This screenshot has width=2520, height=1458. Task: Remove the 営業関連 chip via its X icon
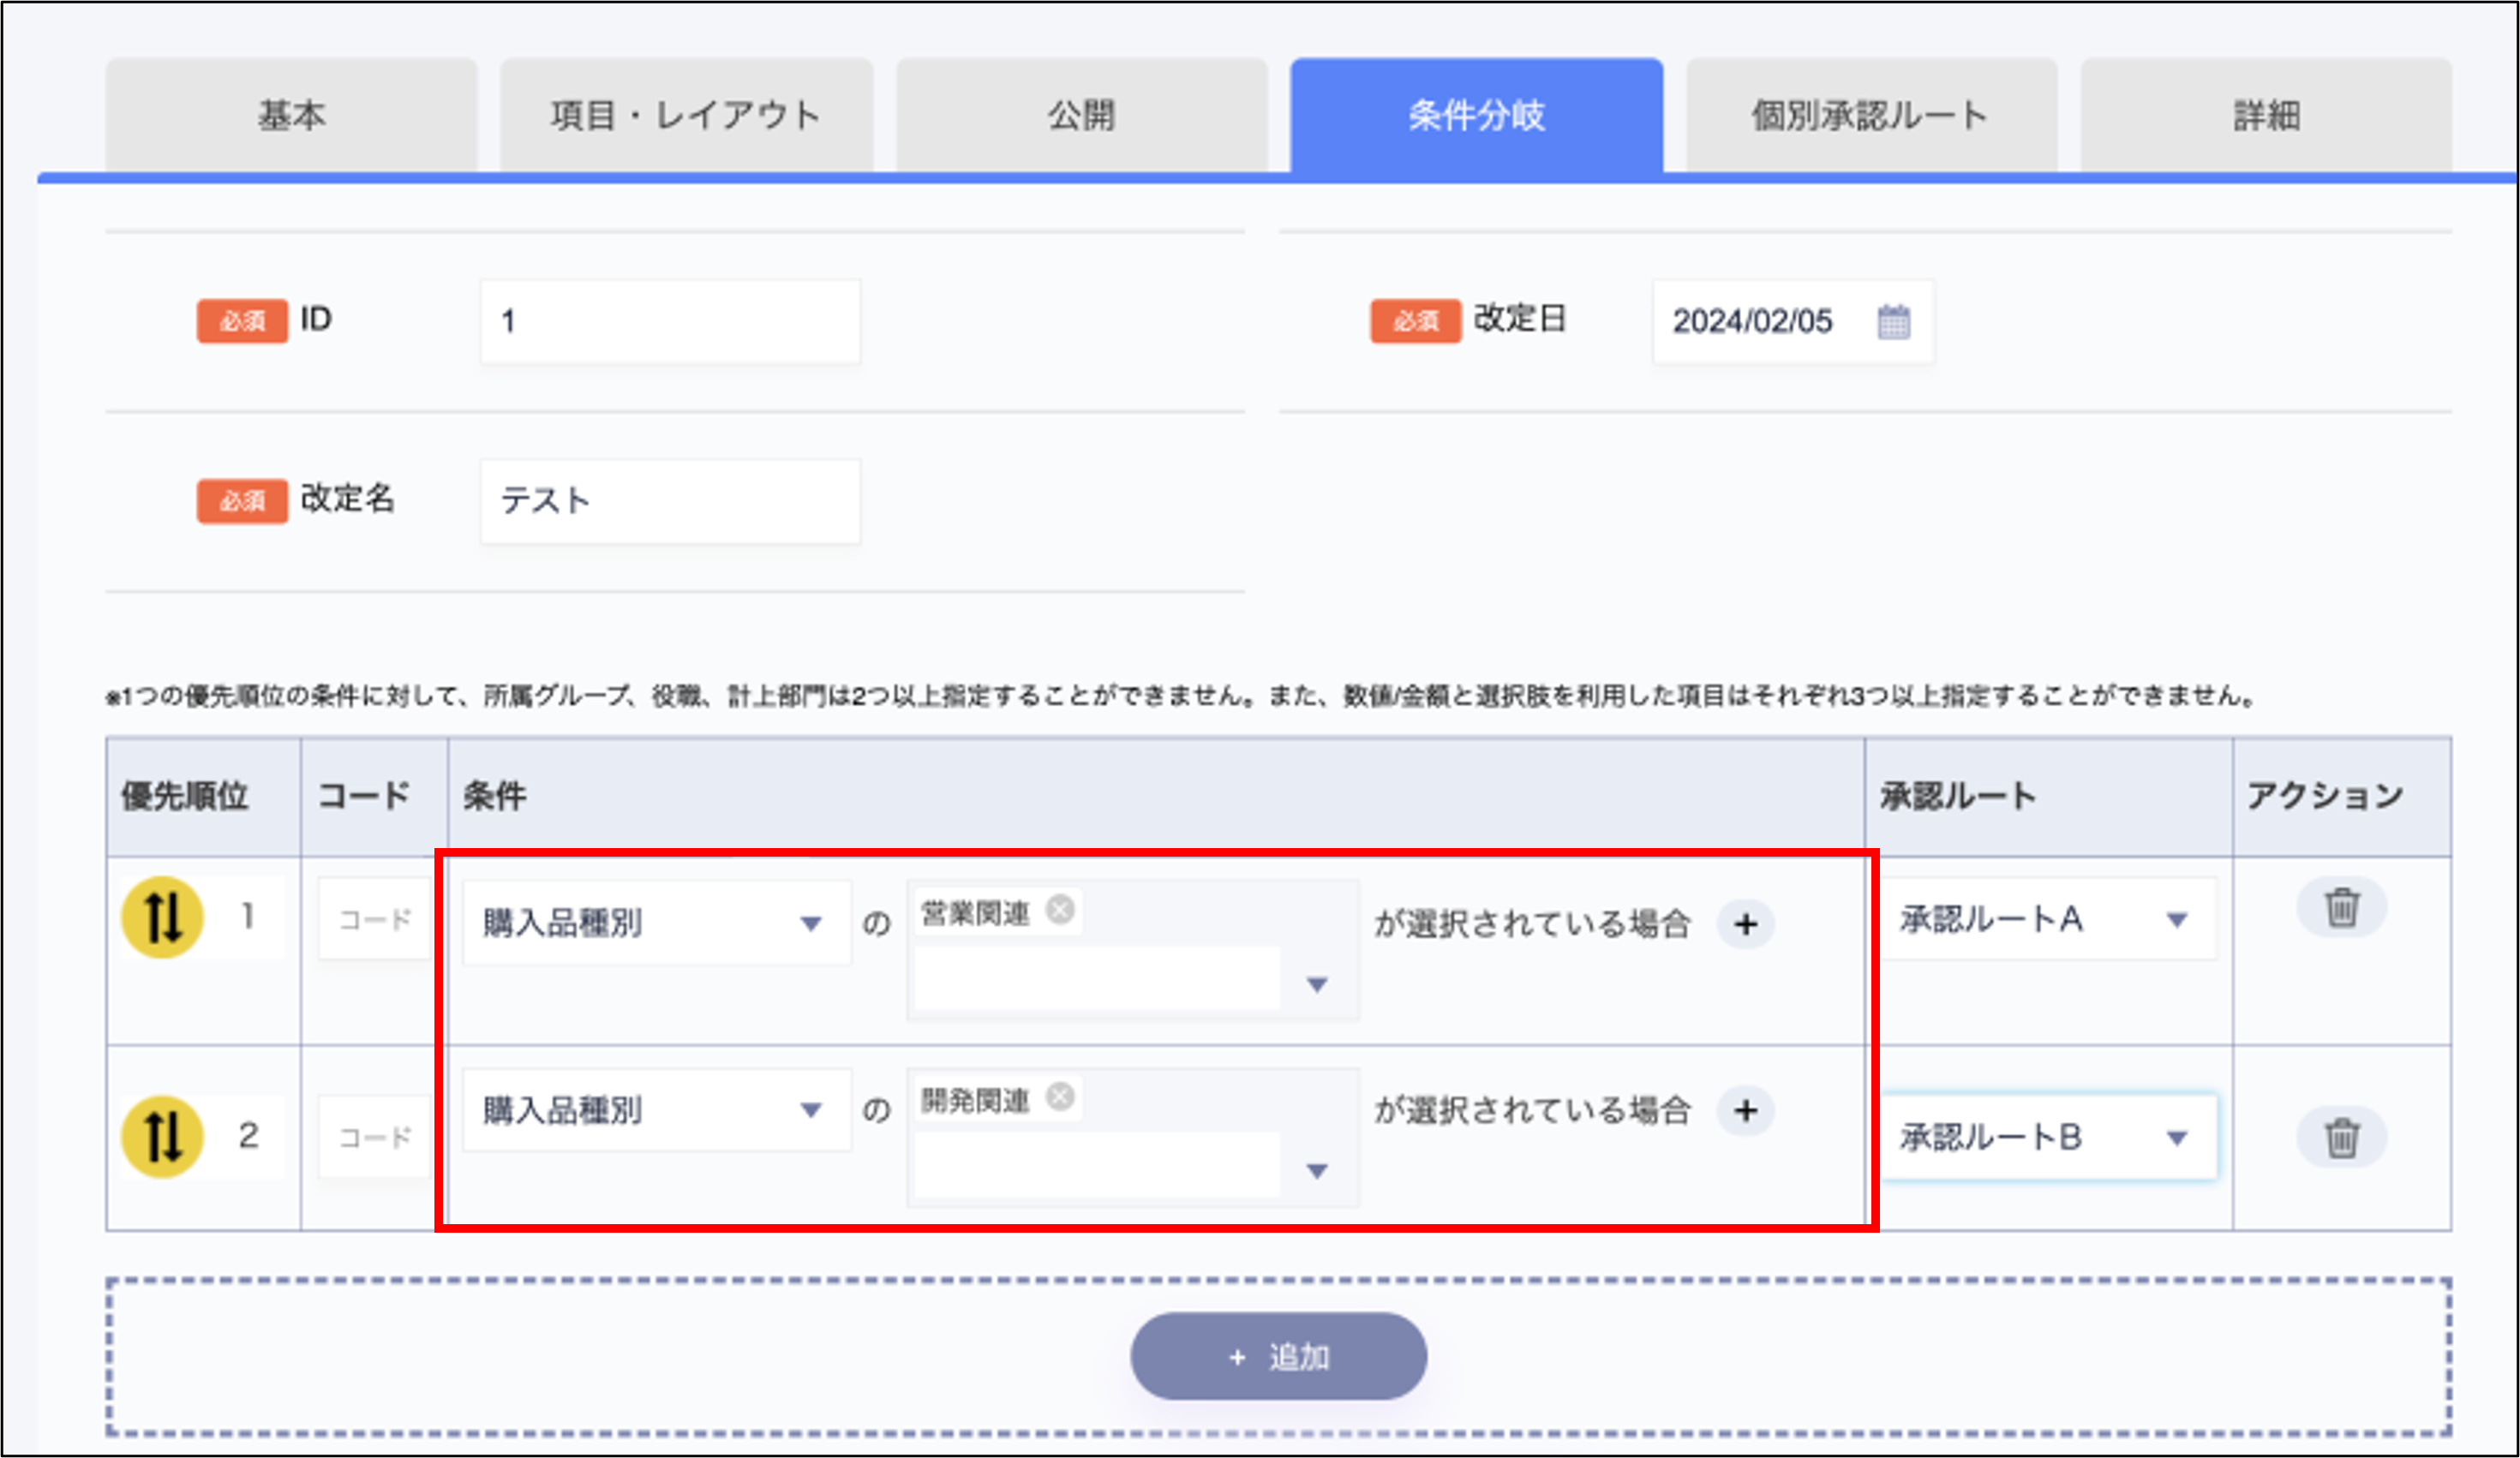coord(1062,910)
